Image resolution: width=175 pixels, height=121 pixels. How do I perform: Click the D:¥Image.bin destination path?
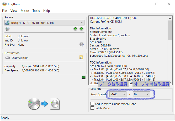point(20,58)
